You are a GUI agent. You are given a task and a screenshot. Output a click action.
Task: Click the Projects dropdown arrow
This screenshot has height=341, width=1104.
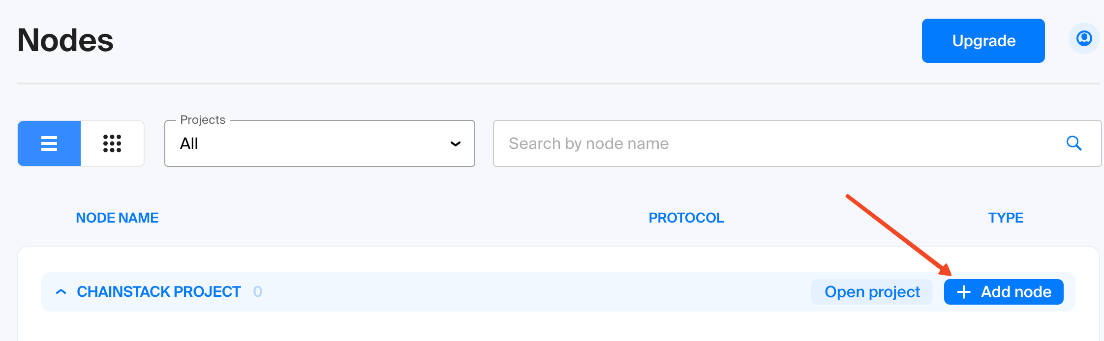456,143
